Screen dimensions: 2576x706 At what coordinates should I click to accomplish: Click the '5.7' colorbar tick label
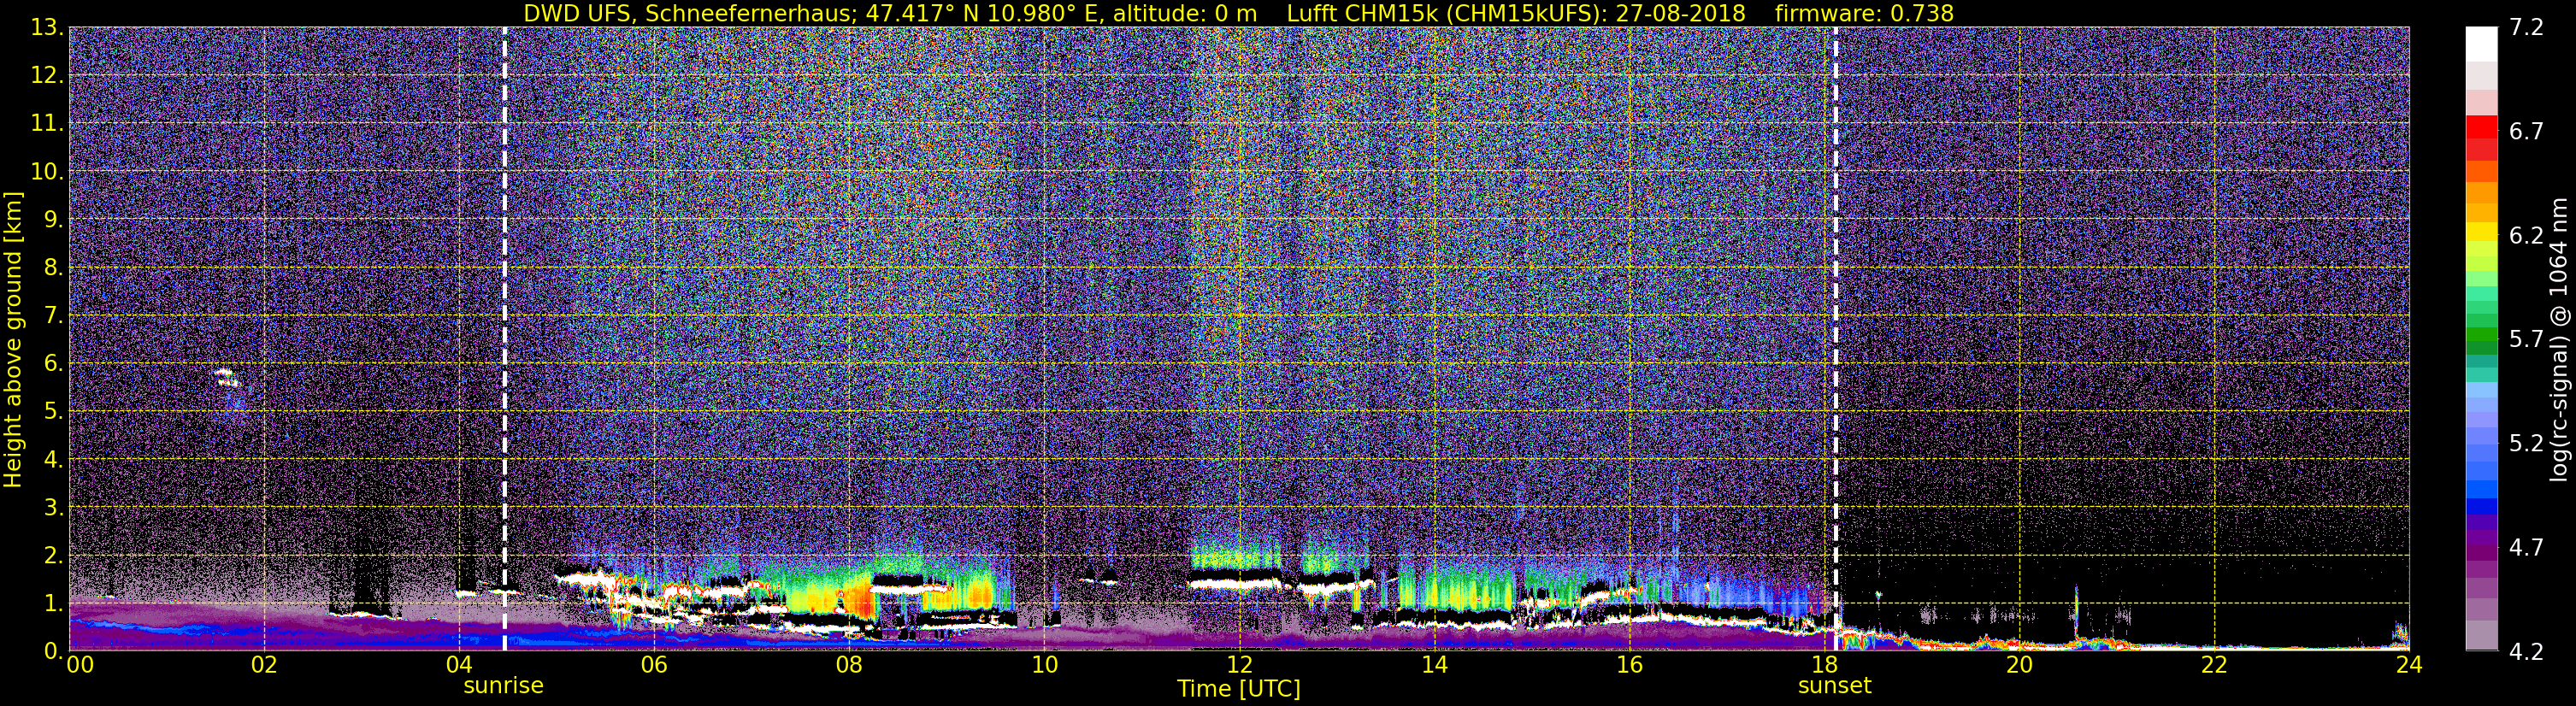click(x=2526, y=340)
